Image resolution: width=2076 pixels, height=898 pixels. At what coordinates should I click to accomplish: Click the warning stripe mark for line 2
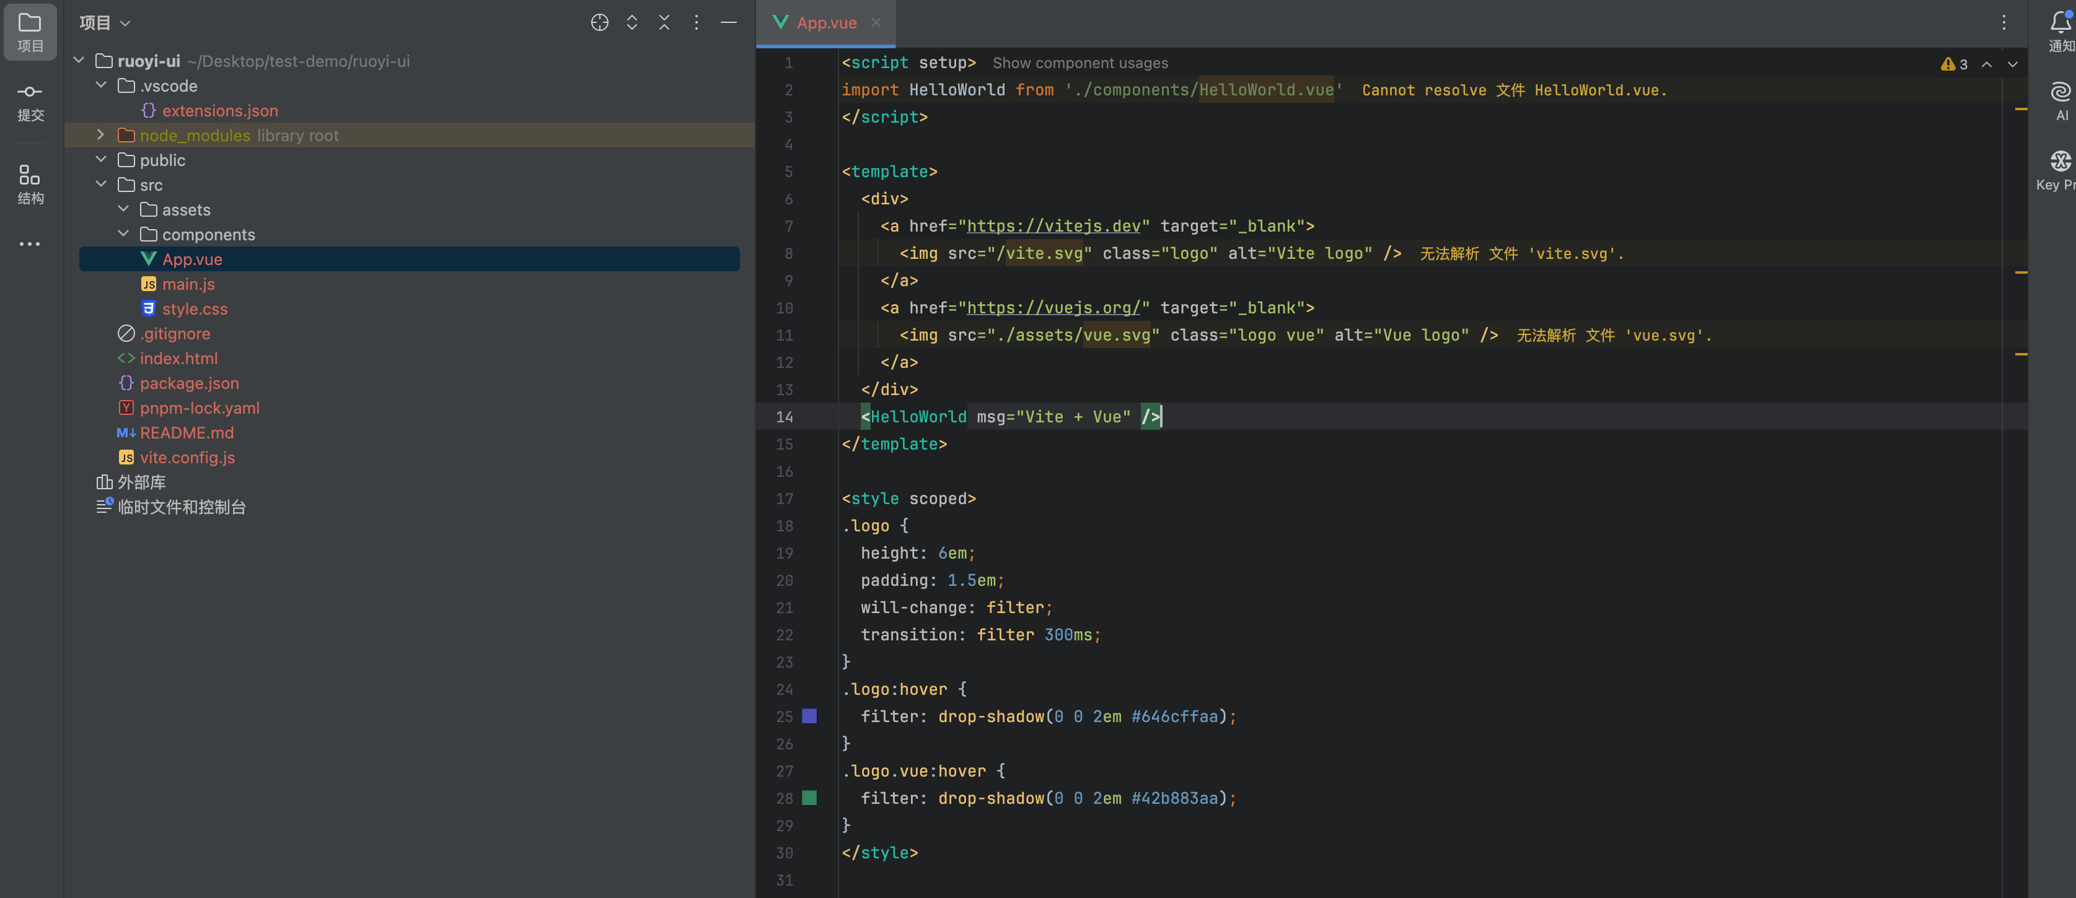[x=2020, y=109]
